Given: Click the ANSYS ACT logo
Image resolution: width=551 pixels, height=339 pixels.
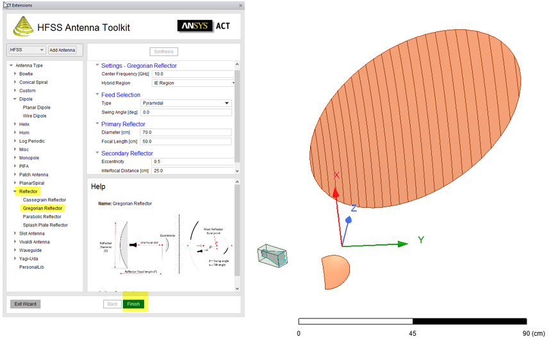Looking at the screenshot, I should click(x=204, y=26).
